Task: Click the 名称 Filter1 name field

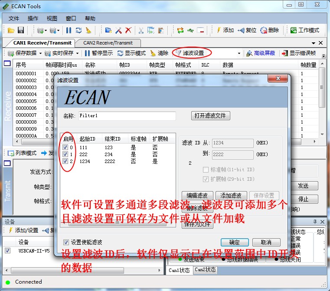Action: pyautogui.click(x=127, y=116)
